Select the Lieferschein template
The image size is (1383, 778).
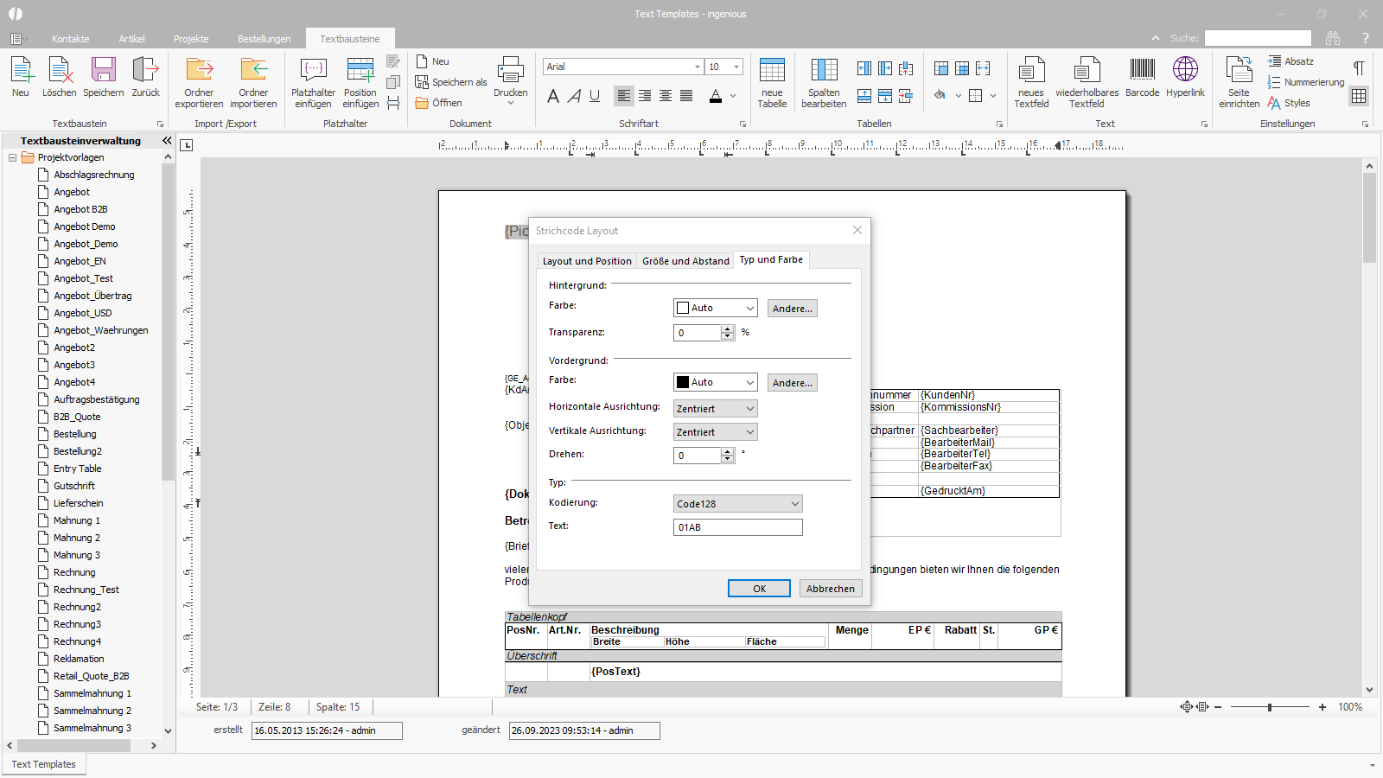(x=79, y=503)
